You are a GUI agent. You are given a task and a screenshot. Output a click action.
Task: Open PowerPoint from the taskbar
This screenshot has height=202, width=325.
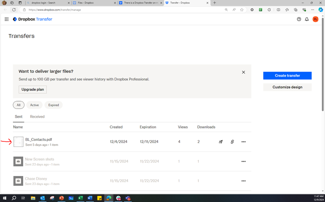pyautogui.click(x=61, y=198)
